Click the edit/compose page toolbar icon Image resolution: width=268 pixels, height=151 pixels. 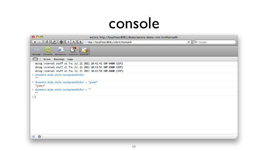[x=54, y=42]
